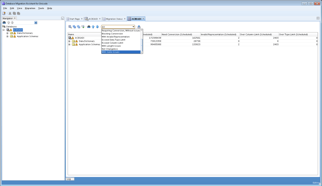Collapse the ACBSADI node in Navigator

(x=4, y=30)
